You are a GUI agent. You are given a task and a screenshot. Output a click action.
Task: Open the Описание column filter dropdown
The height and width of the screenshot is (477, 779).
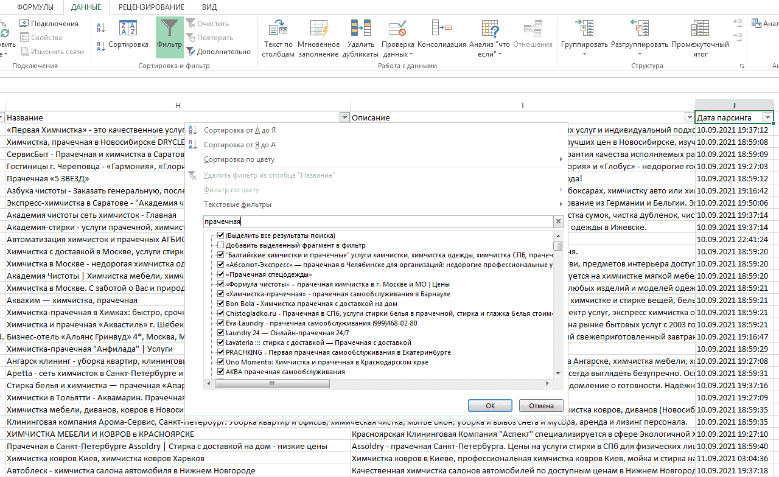click(x=688, y=117)
